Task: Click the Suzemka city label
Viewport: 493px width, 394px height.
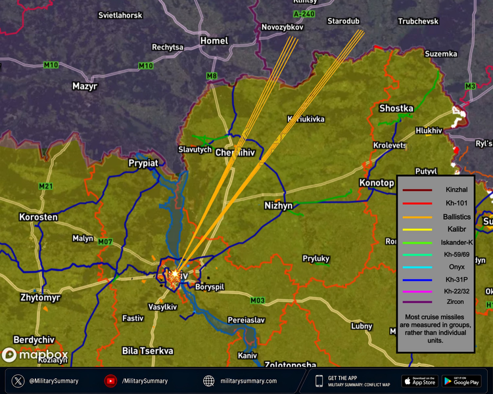Action: [441, 54]
